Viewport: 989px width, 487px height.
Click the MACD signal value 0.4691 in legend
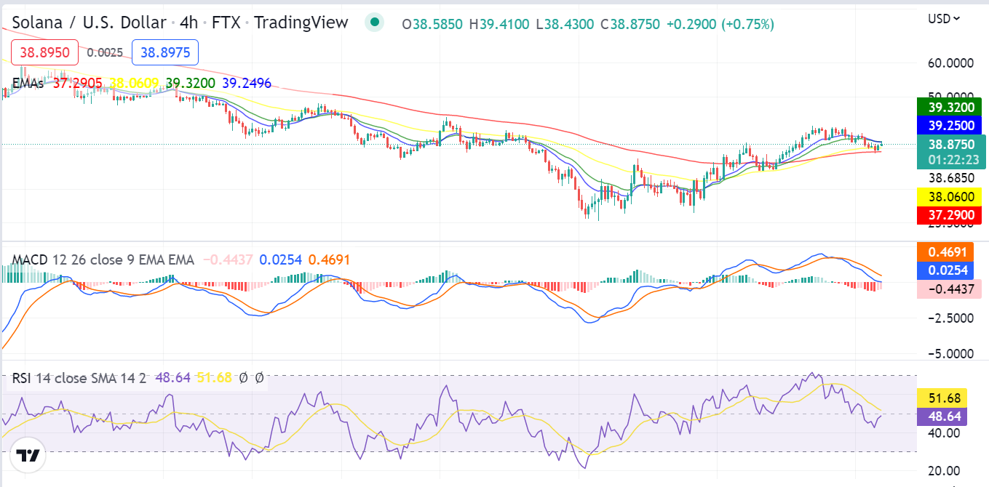click(x=329, y=259)
